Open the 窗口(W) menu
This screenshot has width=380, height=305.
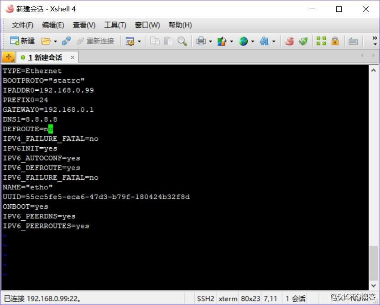tap(147, 25)
